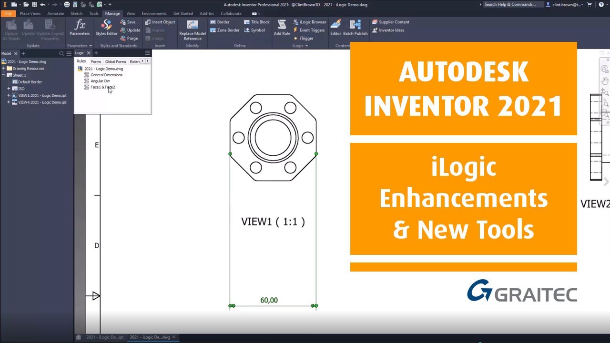This screenshot has width=610, height=343.
Task: Open Inventor Ideas
Action: [x=388, y=30]
